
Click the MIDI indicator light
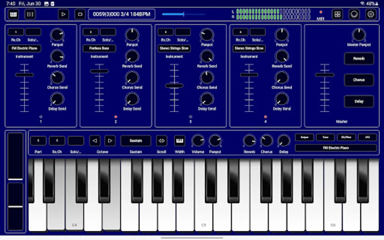coord(321,12)
